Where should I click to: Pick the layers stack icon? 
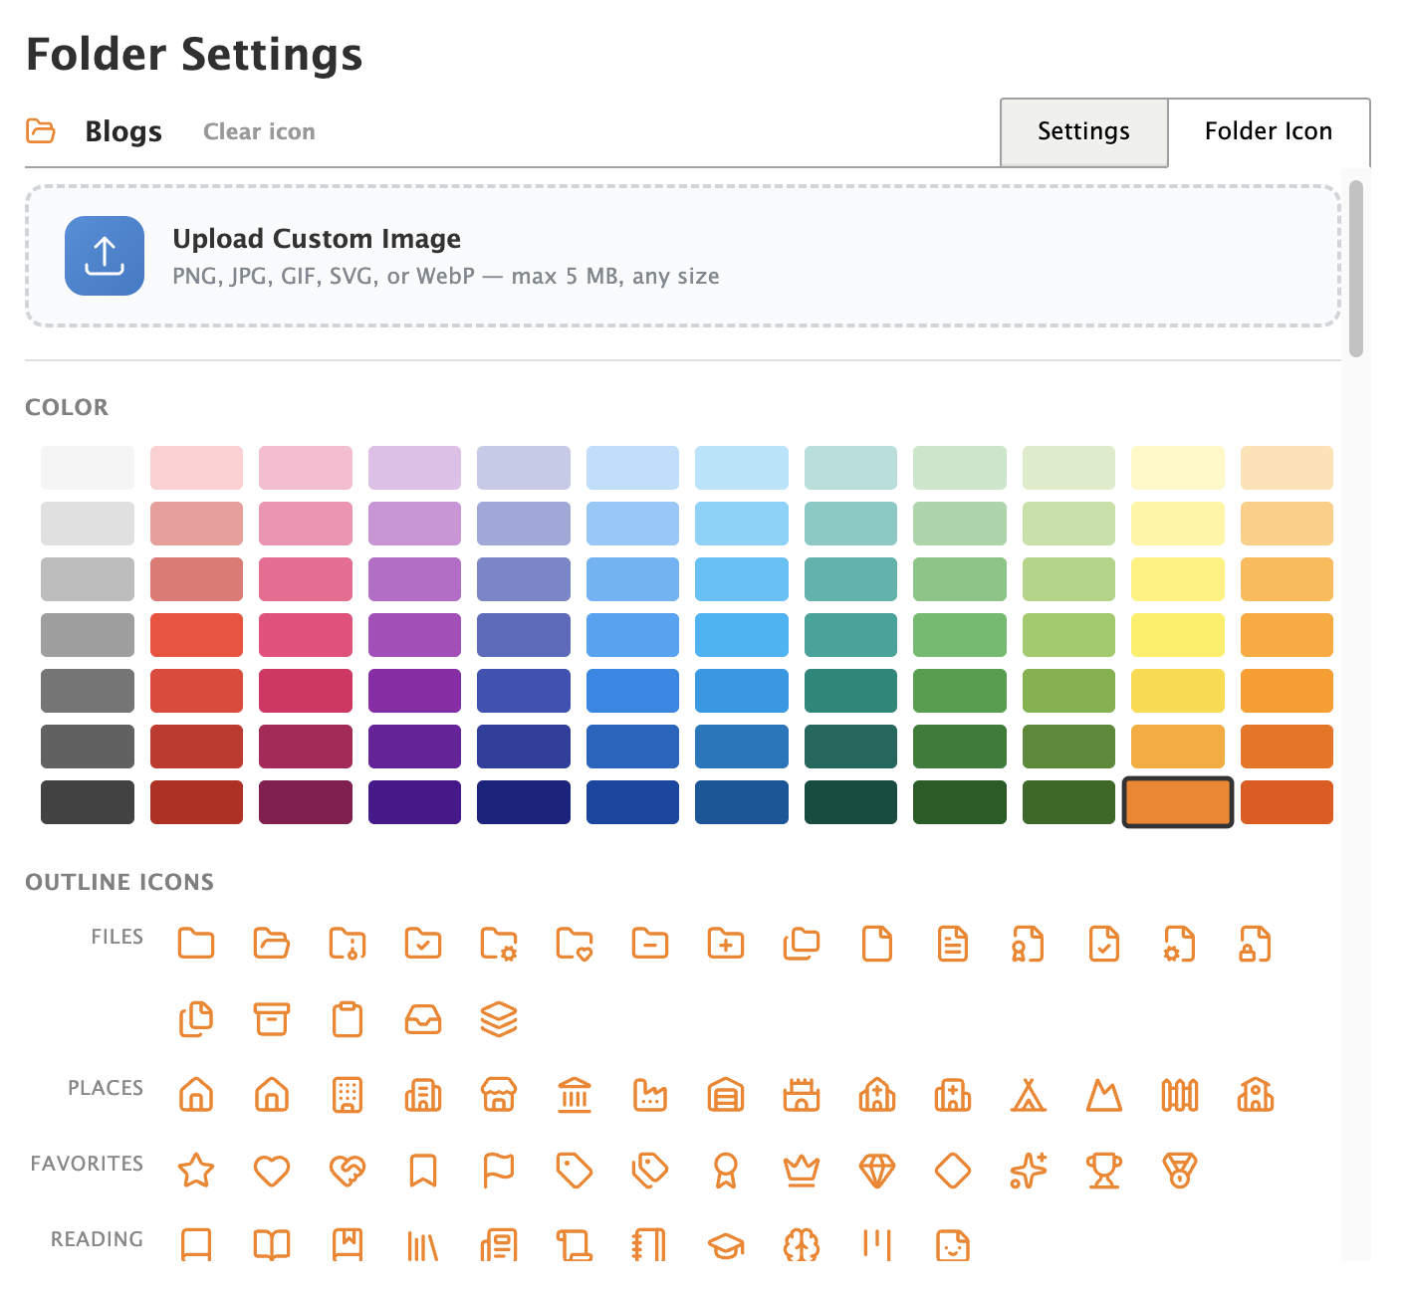point(499,1019)
